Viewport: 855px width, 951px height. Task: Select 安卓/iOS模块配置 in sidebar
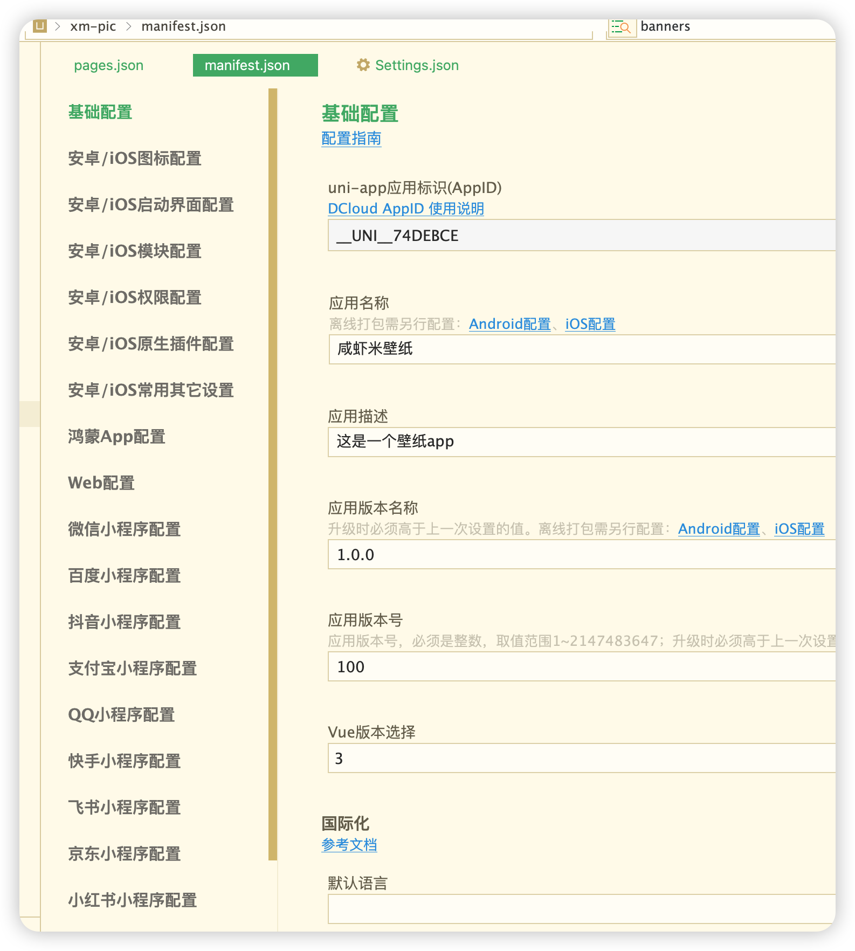(x=135, y=251)
